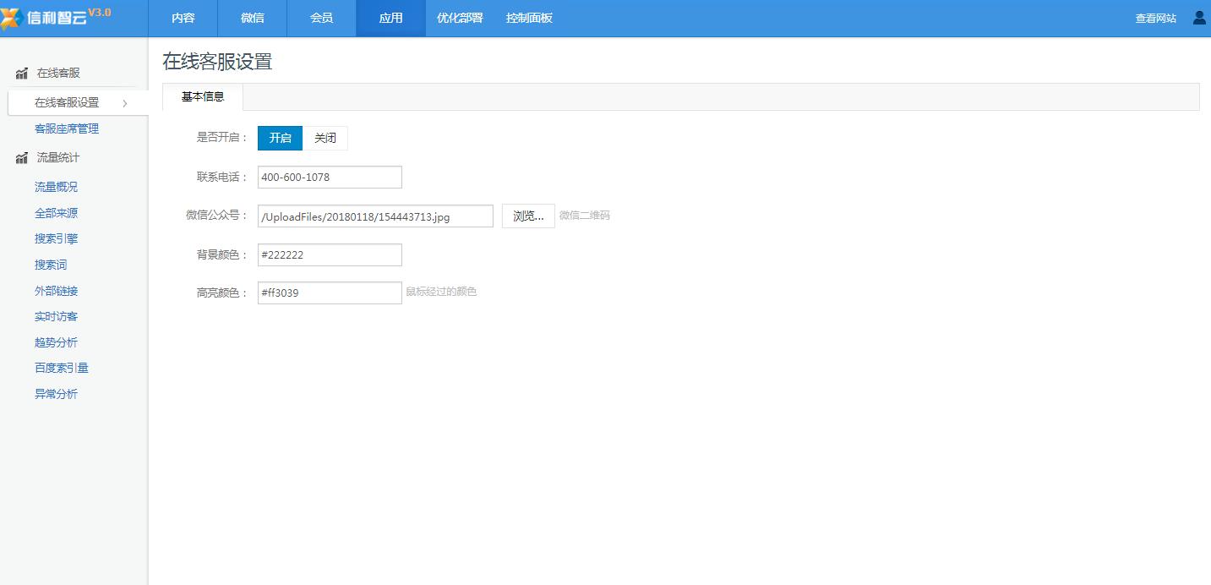
Task: Expand the 在线客服设置 chevron arrow
Action: [x=125, y=103]
